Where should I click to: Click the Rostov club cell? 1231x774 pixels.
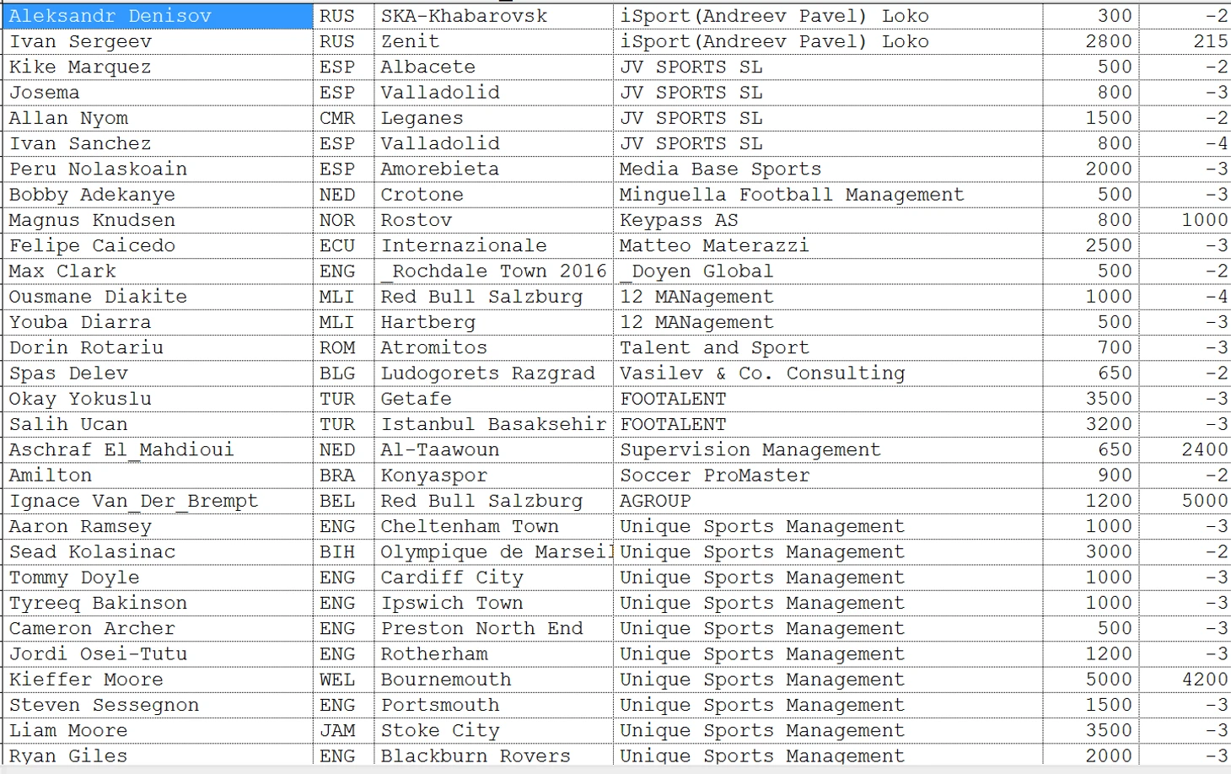point(493,220)
